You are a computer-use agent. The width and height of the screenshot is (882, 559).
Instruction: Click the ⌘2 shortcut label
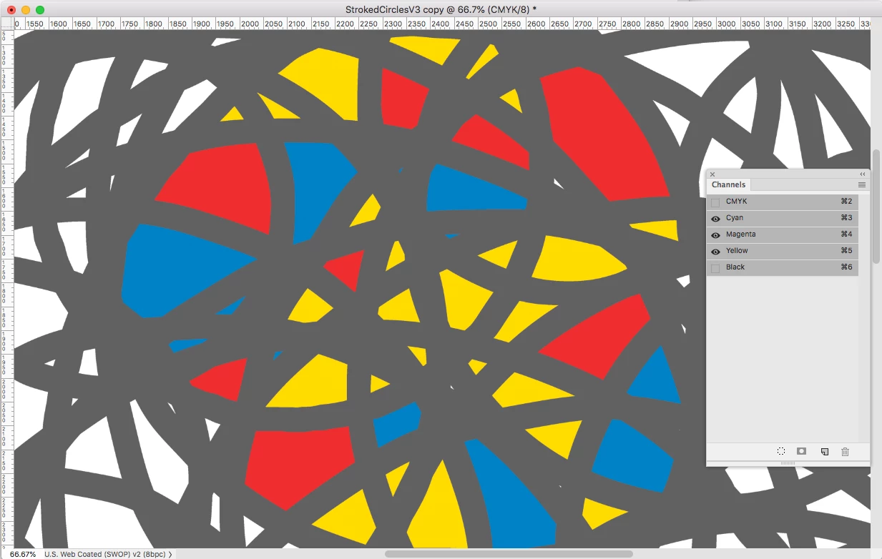pos(846,202)
